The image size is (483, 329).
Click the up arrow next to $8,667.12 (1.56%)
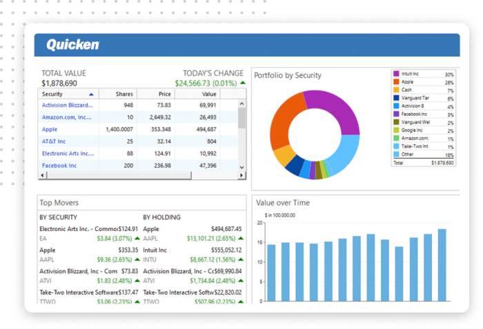click(241, 259)
